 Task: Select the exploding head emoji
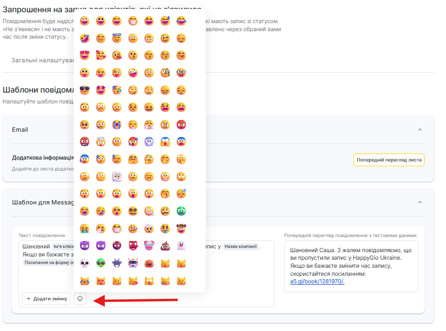point(101,142)
